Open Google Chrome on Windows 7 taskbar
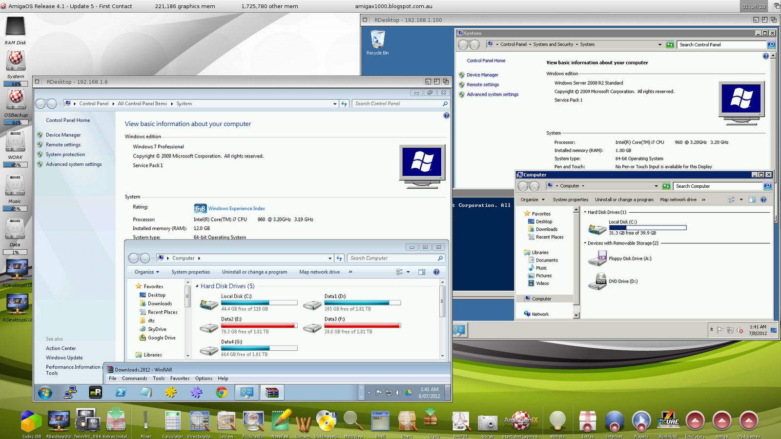The height and width of the screenshot is (439, 781). (222, 392)
